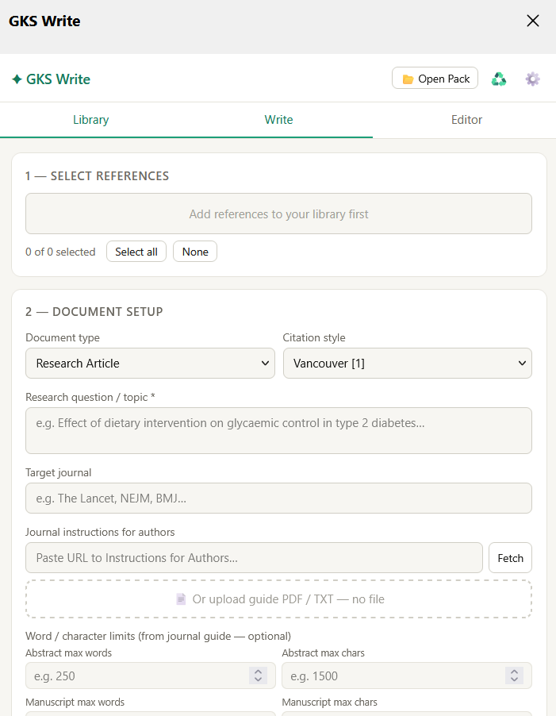
Task: Increase Abstract max words with stepper arrow
Action: pyautogui.click(x=258, y=672)
